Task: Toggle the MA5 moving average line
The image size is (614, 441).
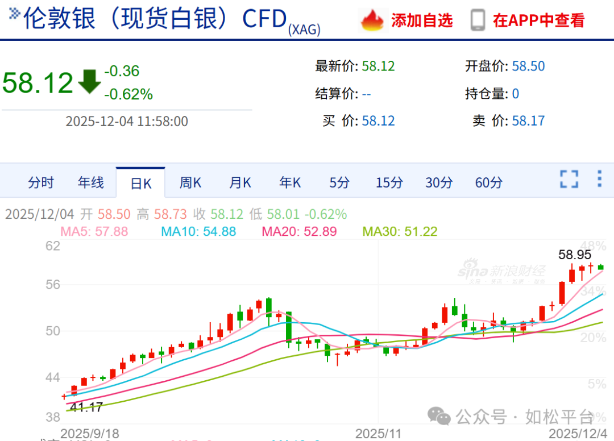Action: (x=93, y=233)
